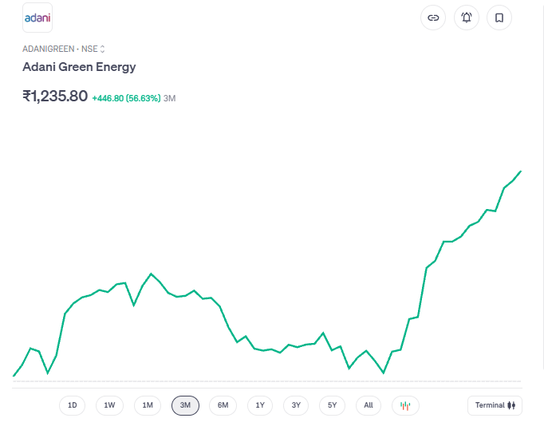The image size is (544, 422).
Task: View the 3Y price history
Action: coord(296,405)
